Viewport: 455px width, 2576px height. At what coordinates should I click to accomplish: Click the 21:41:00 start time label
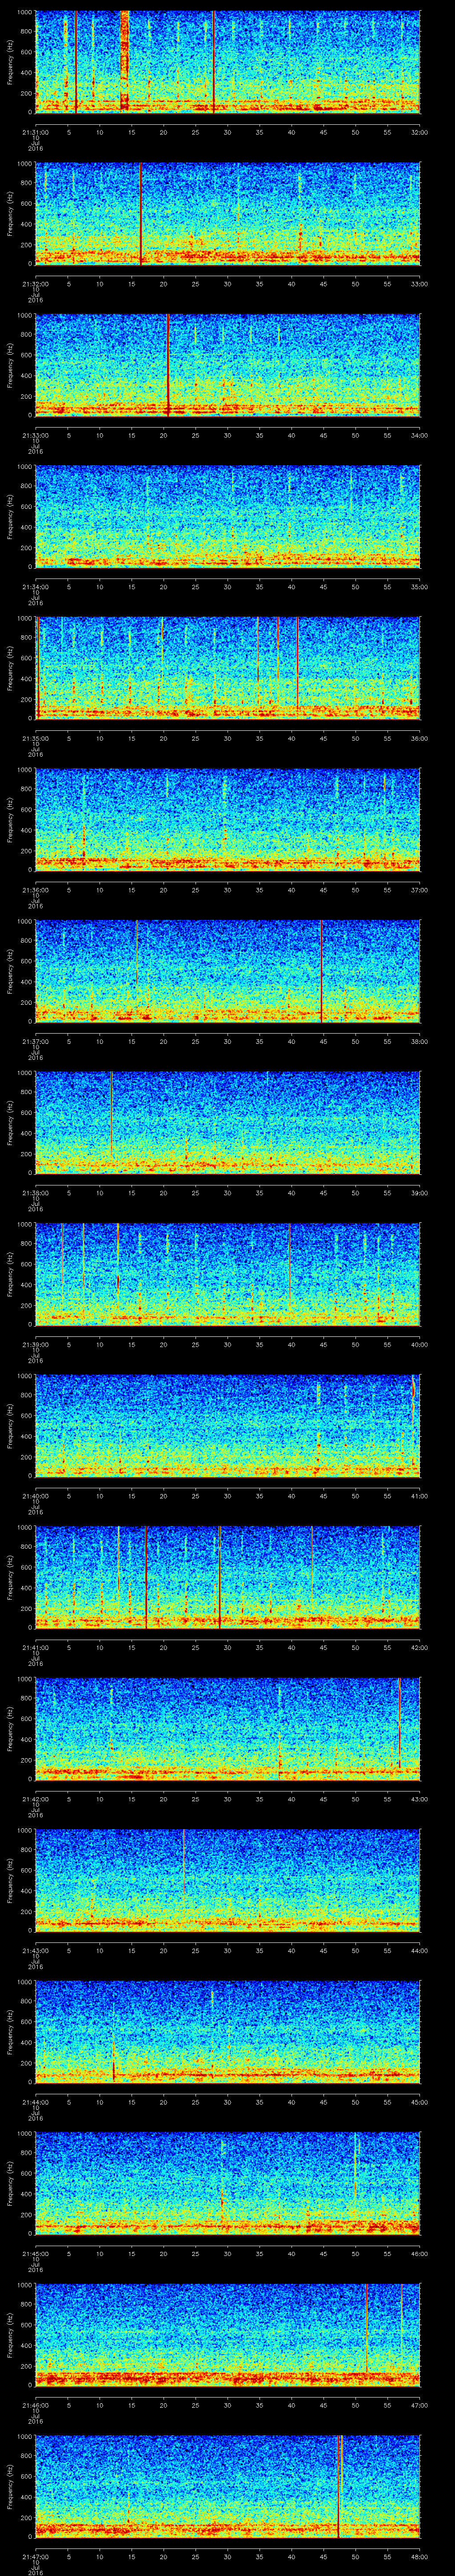(35, 1647)
